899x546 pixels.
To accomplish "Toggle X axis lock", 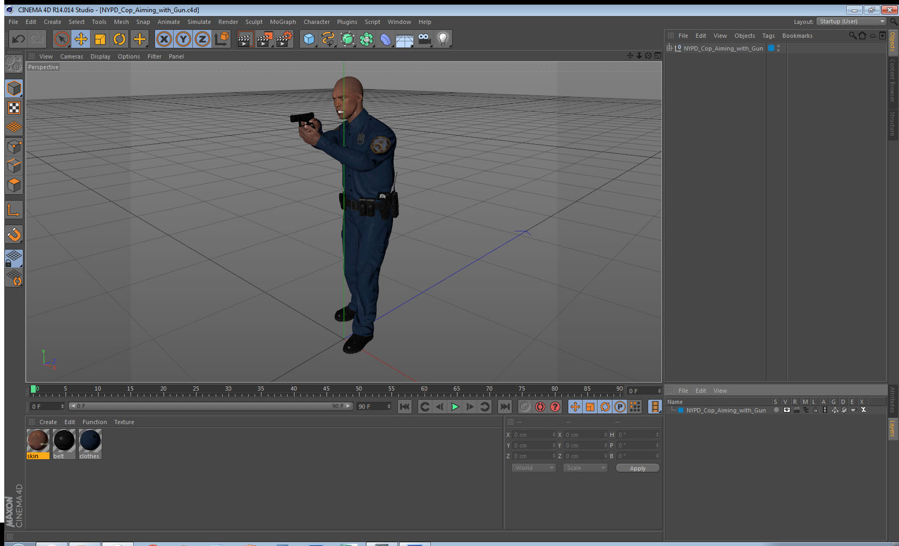I will [x=164, y=39].
